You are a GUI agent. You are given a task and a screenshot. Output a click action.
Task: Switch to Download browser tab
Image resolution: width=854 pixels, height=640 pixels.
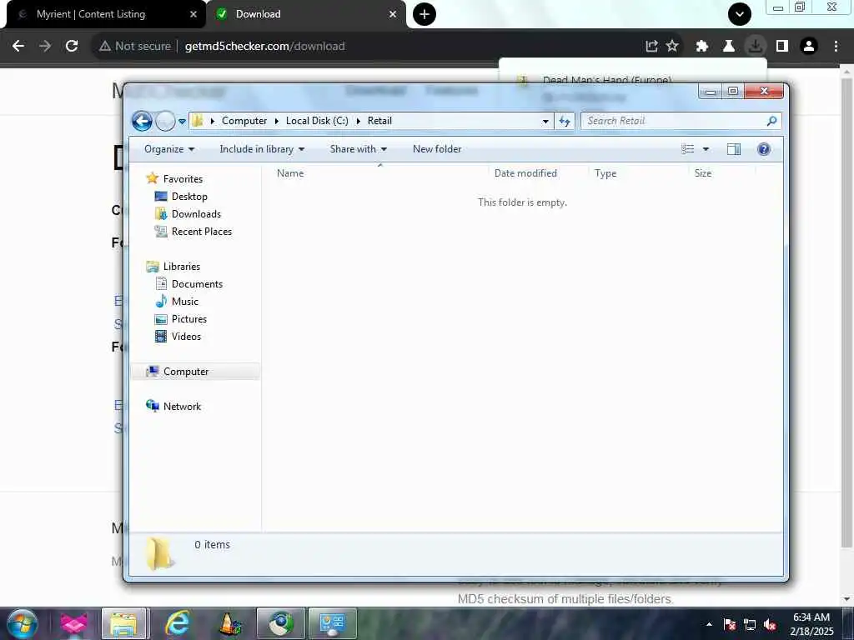[x=259, y=14]
